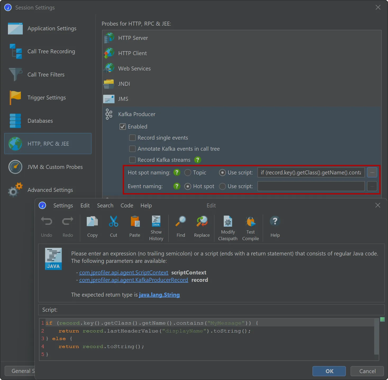This screenshot has width=388, height=380.
Task: Select the HTTP Client probe
Action: pyautogui.click(x=242, y=53)
